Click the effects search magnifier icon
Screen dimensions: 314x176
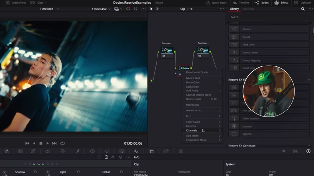click(303, 9)
